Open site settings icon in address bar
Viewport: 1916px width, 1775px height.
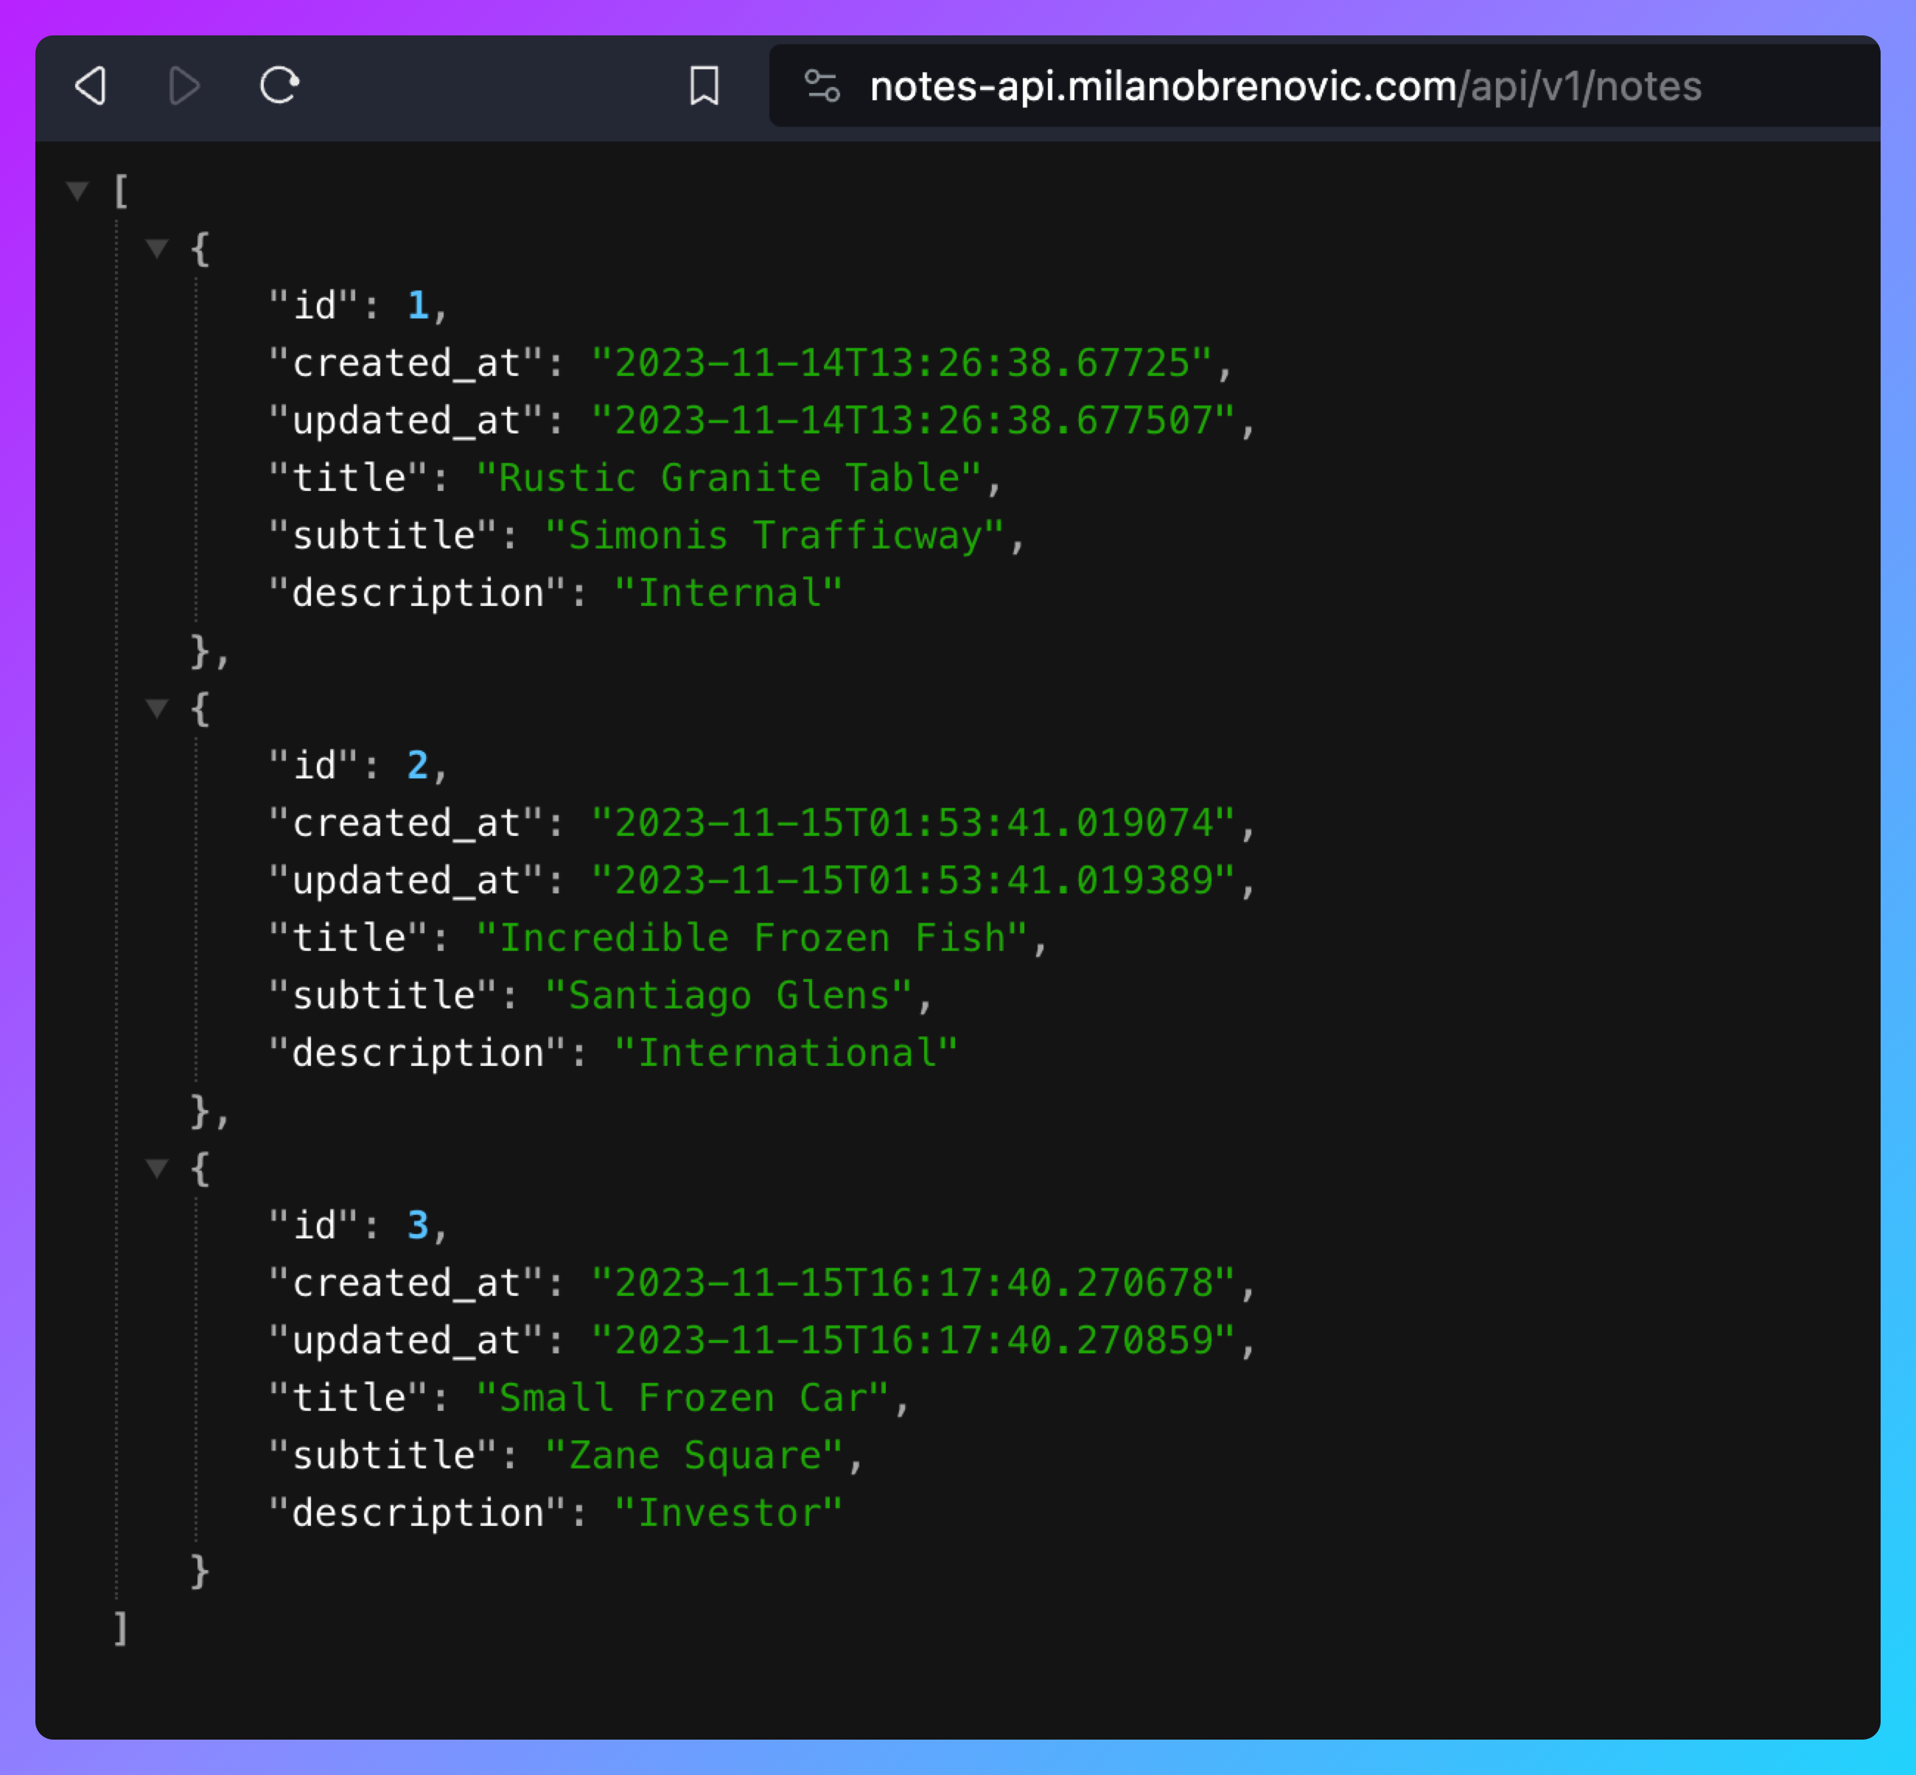click(x=822, y=86)
